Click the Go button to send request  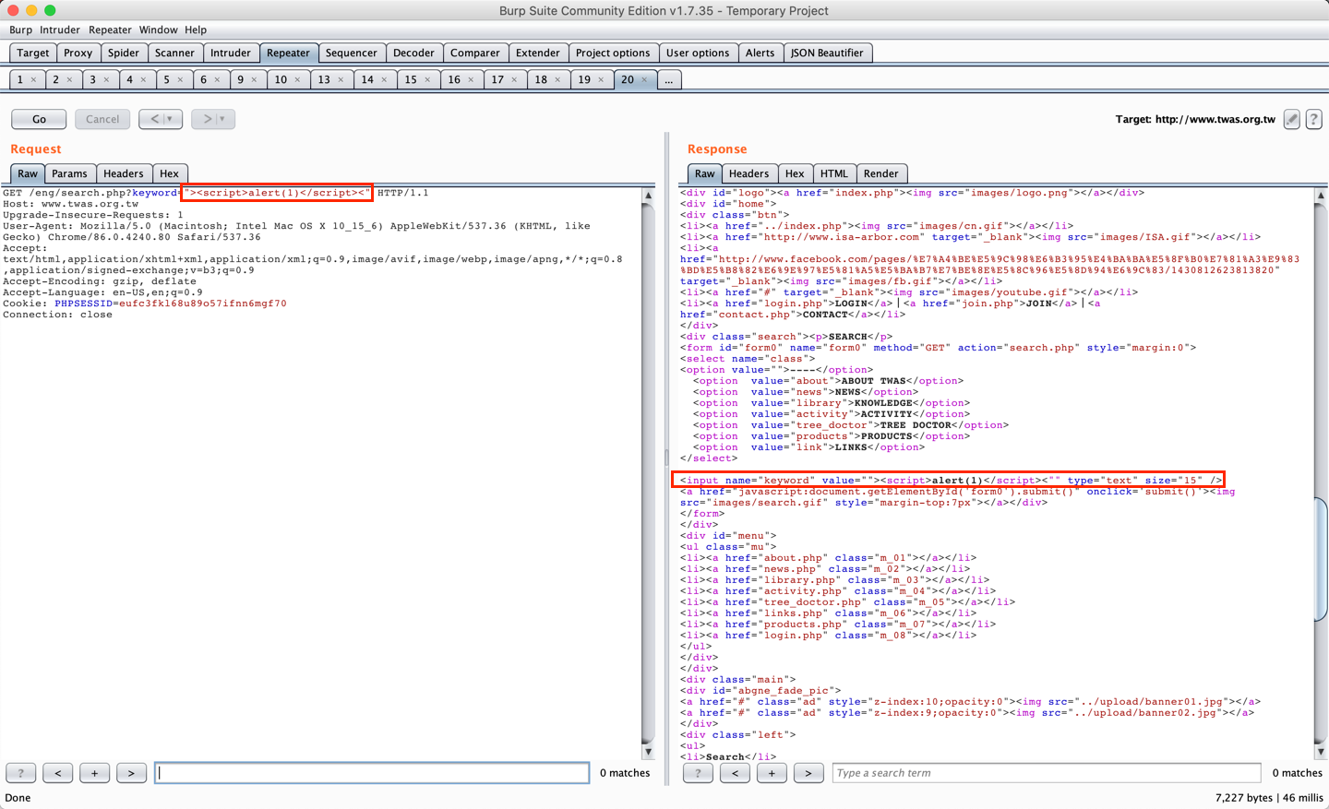(39, 119)
